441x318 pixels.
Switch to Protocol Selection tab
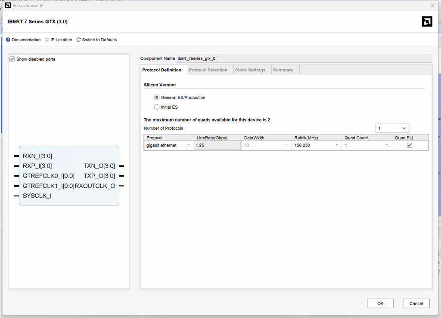(208, 70)
